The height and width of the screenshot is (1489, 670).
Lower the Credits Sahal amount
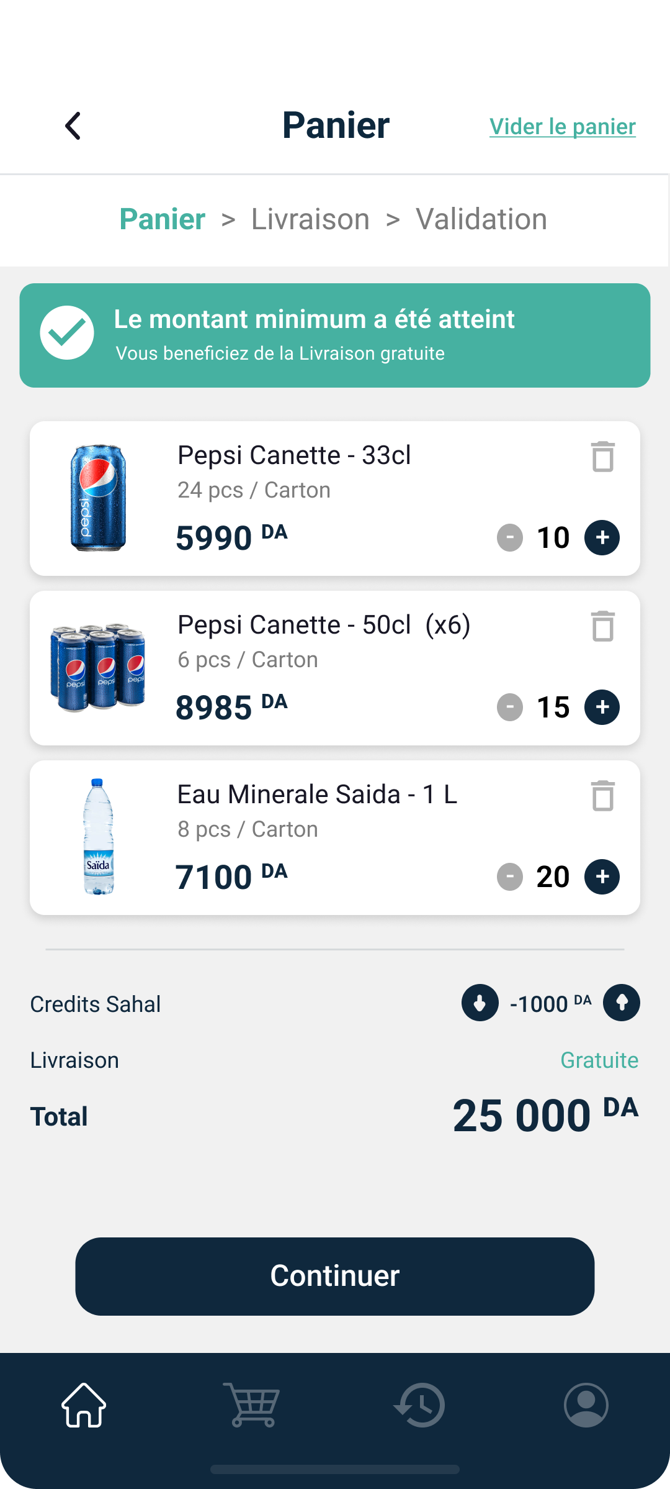480,1003
